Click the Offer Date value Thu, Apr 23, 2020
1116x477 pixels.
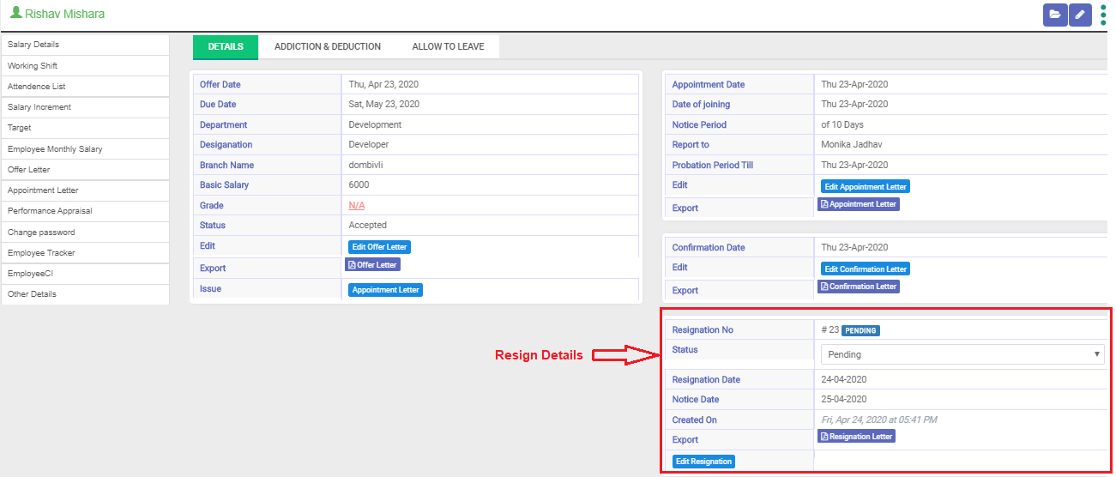coord(383,85)
